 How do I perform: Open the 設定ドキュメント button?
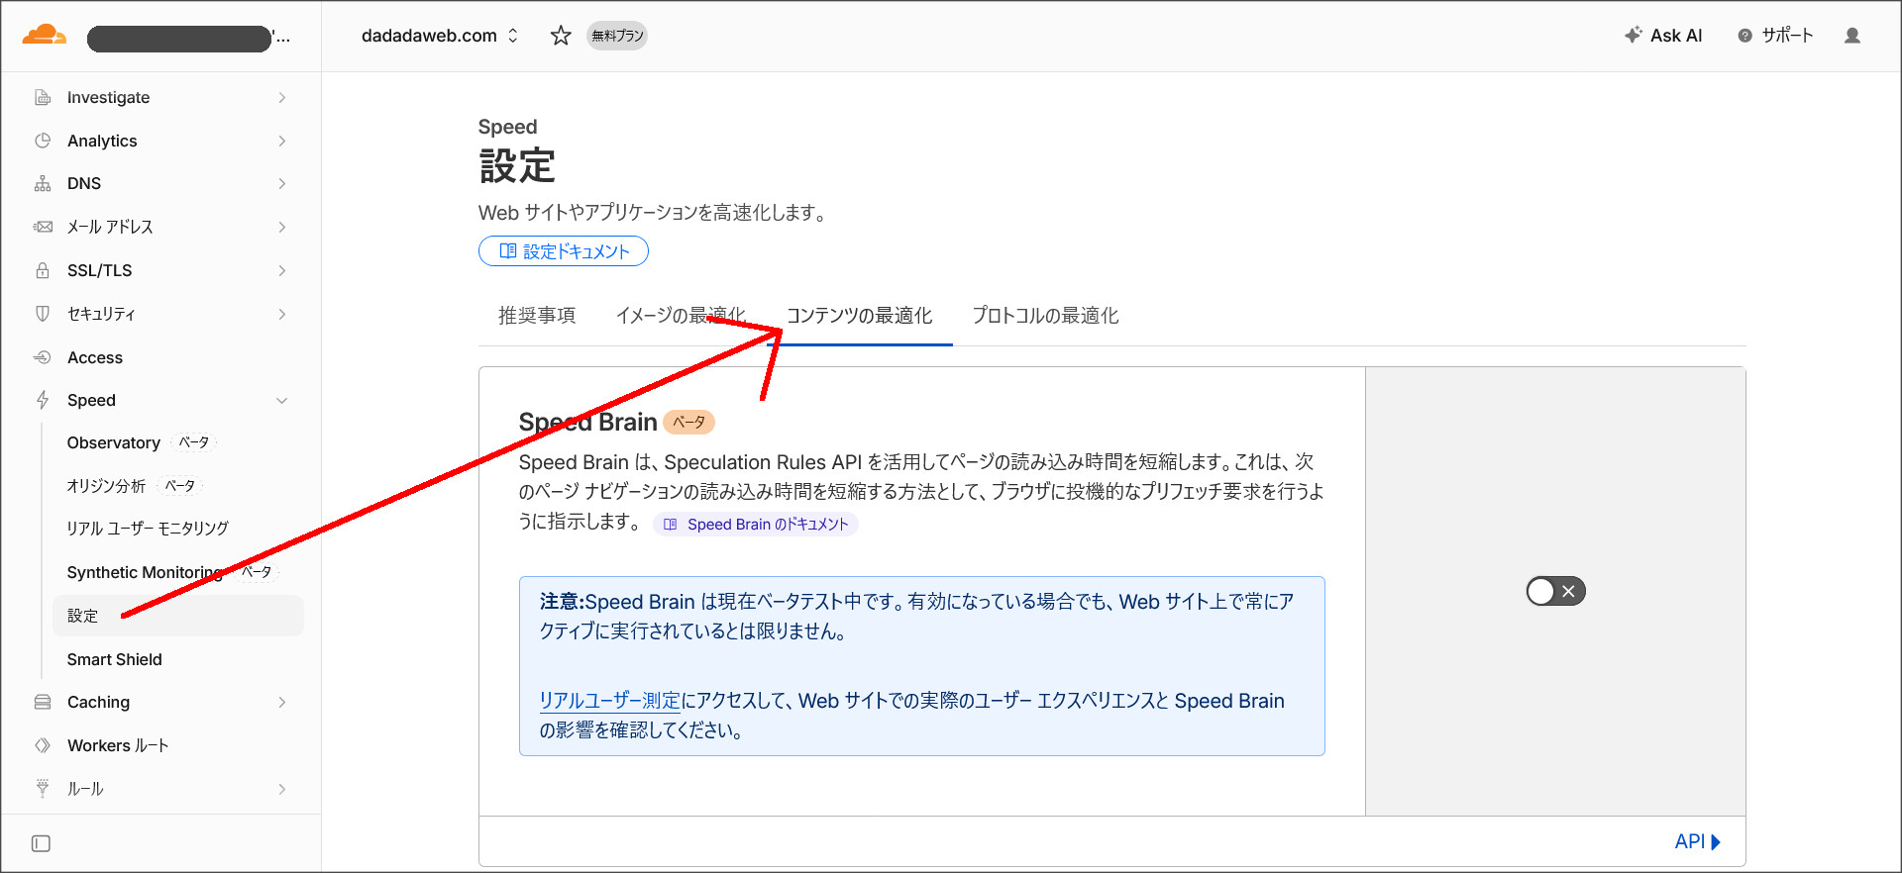(564, 251)
